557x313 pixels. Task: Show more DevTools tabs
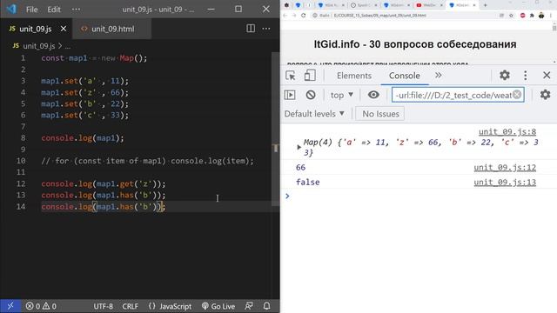point(439,76)
